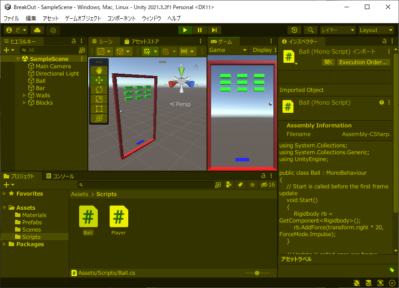The height and width of the screenshot is (288, 399).
Task: Open Ball script help icon in Inspector
Action: click(x=381, y=102)
